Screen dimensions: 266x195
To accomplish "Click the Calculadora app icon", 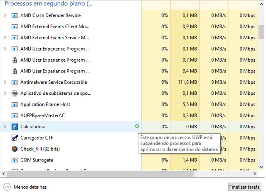I will coord(15,127).
